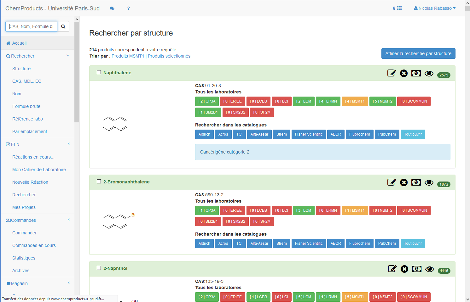Click the edit icon for Naphthalene

392,73
